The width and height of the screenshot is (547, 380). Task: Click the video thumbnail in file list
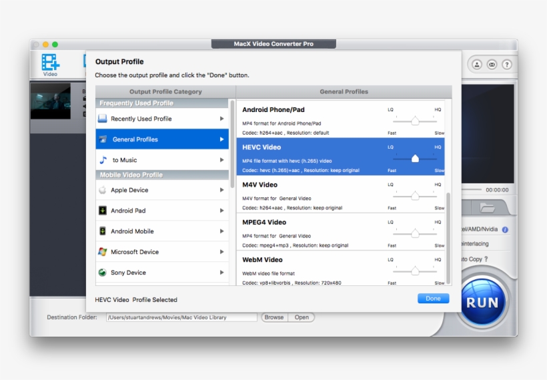[51, 101]
